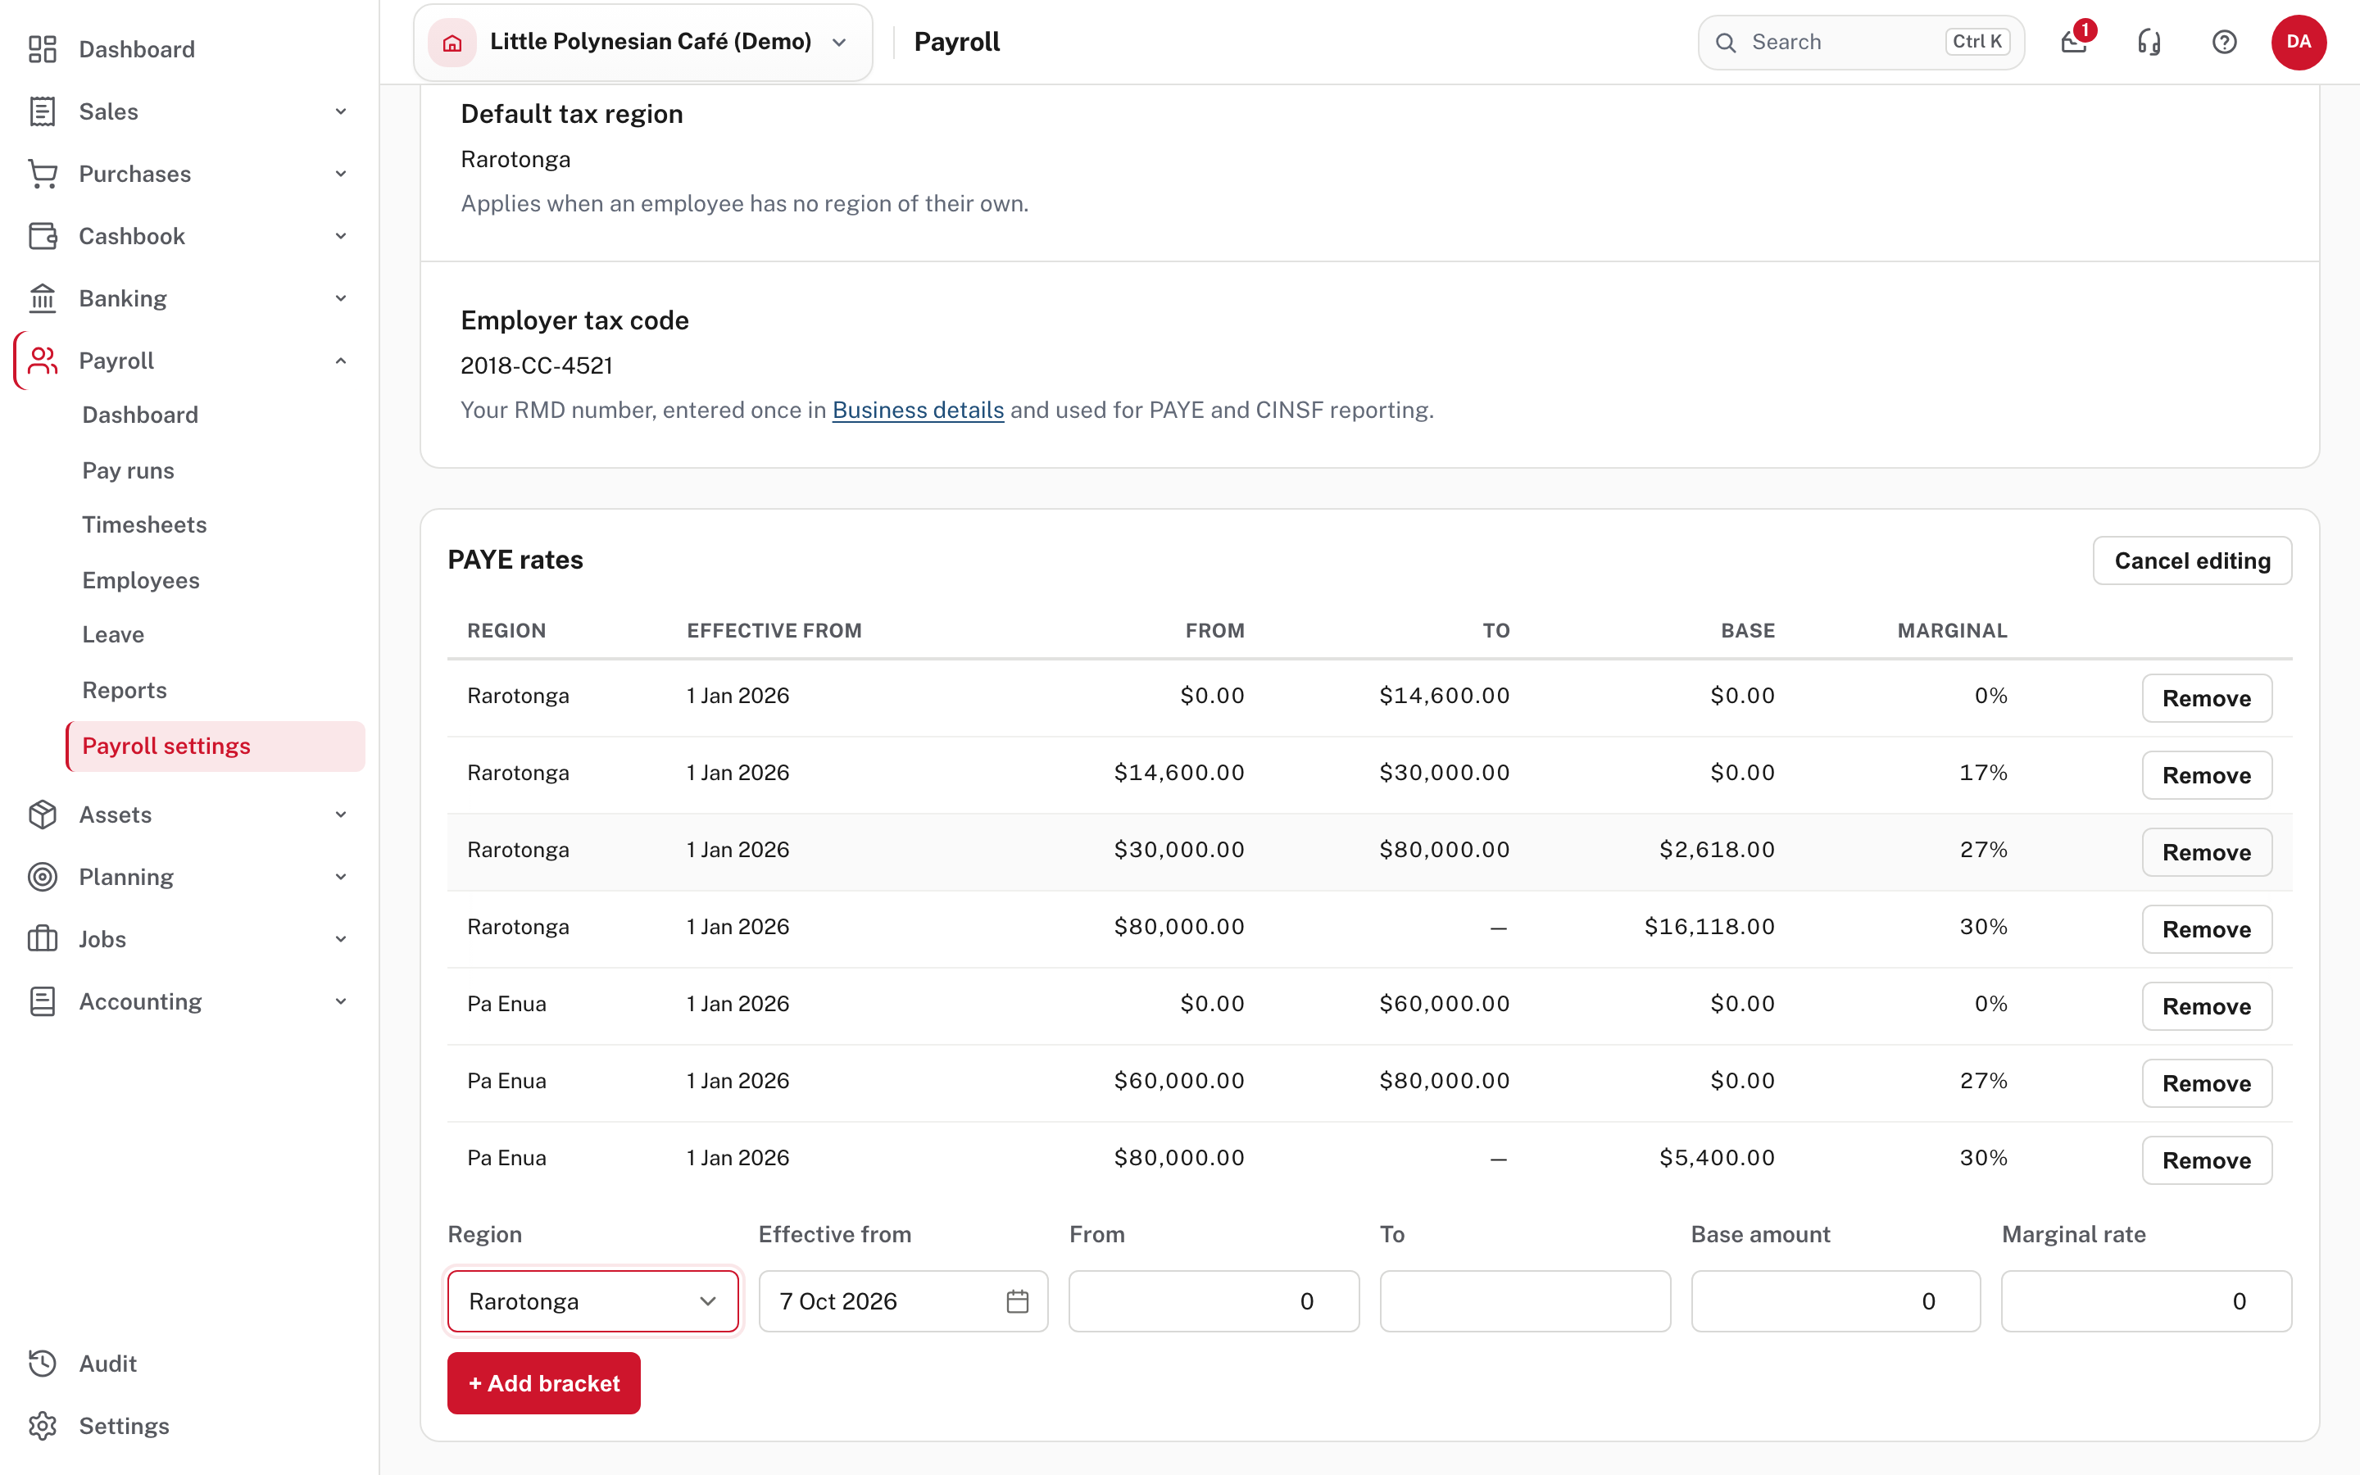Open the Region dropdown showing Rarotonga
The image size is (2360, 1475).
point(593,1301)
